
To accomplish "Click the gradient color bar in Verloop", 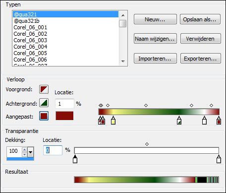I will (x=159, y=112).
